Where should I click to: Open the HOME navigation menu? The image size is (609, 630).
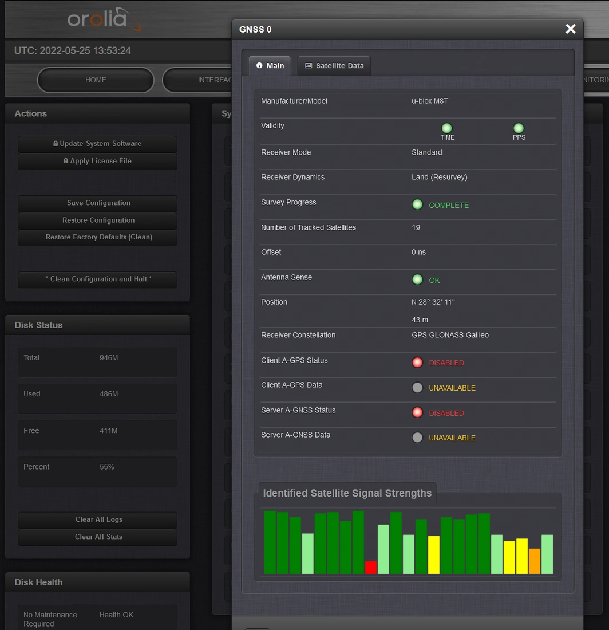pos(96,80)
